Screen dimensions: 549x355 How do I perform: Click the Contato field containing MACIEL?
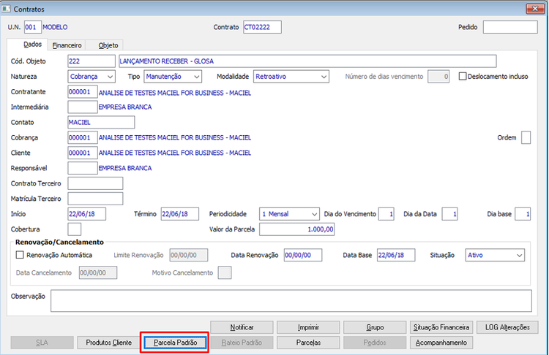[x=101, y=122]
